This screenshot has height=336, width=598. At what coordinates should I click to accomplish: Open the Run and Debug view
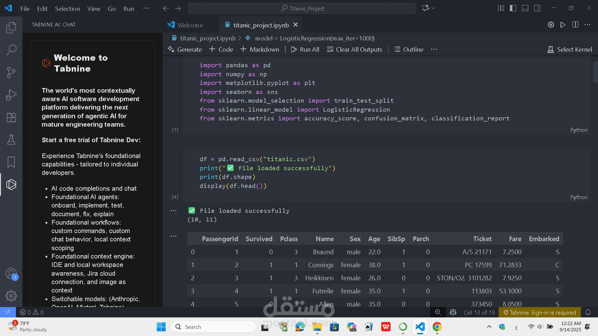coord(11,95)
